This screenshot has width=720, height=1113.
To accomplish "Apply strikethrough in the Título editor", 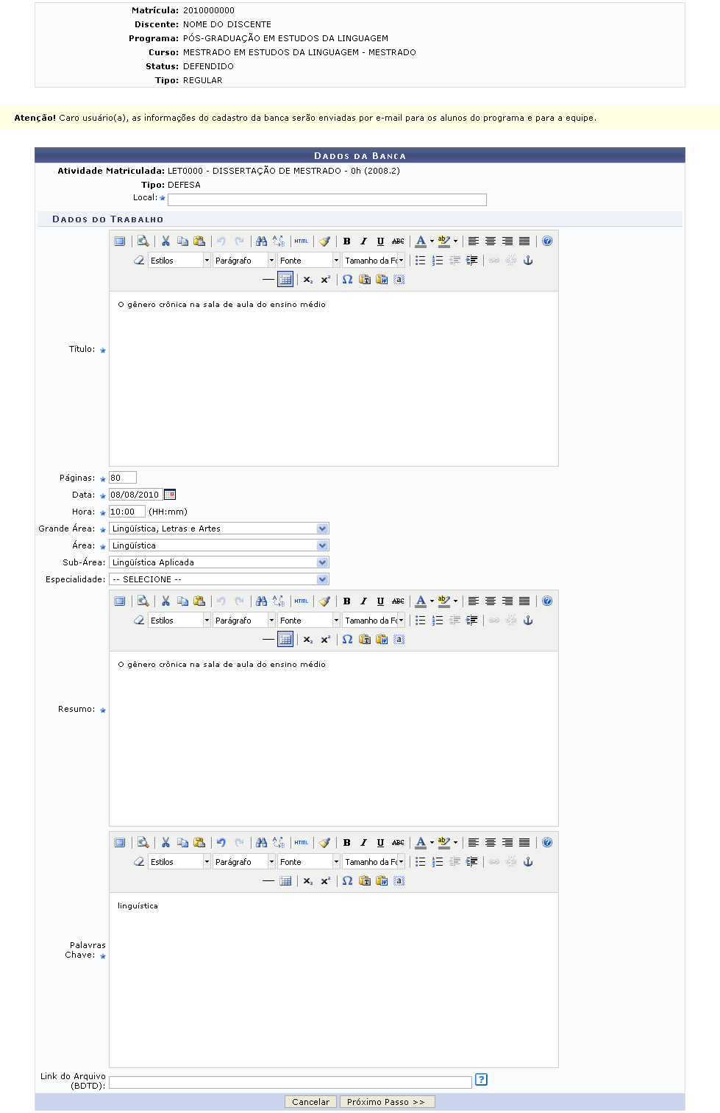I will pyautogui.click(x=398, y=241).
